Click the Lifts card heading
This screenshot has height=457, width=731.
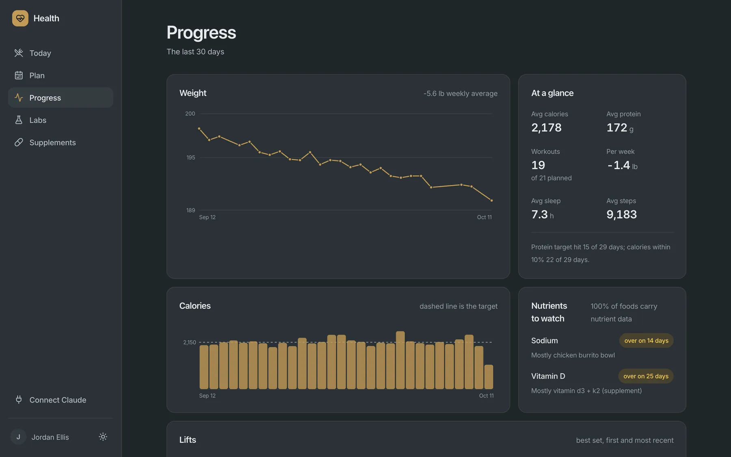[188, 440]
